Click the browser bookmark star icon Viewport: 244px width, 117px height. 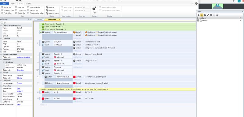[x=234, y=1]
